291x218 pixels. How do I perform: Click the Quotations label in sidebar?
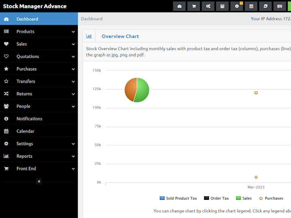coord(27,57)
